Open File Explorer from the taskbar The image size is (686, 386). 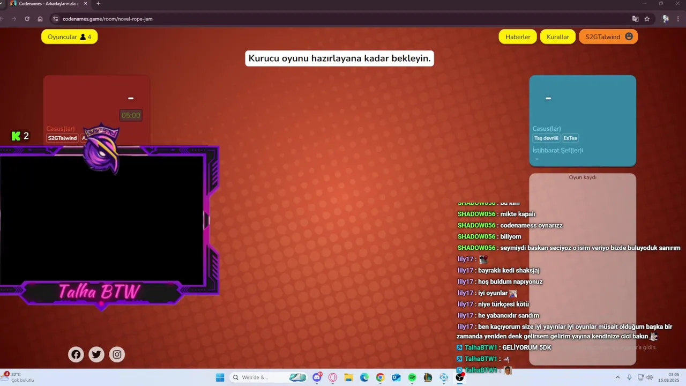tap(348, 377)
